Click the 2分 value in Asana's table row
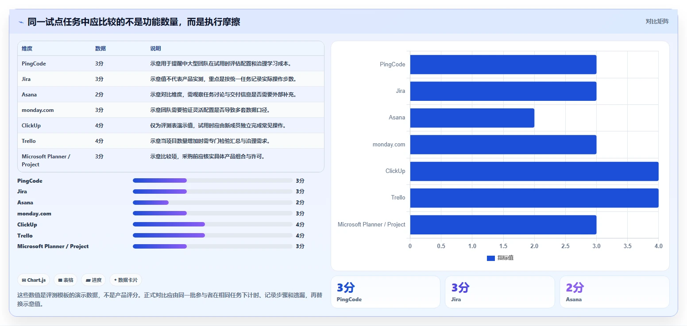The height and width of the screenshot is (326, 687). coord(99,95)
